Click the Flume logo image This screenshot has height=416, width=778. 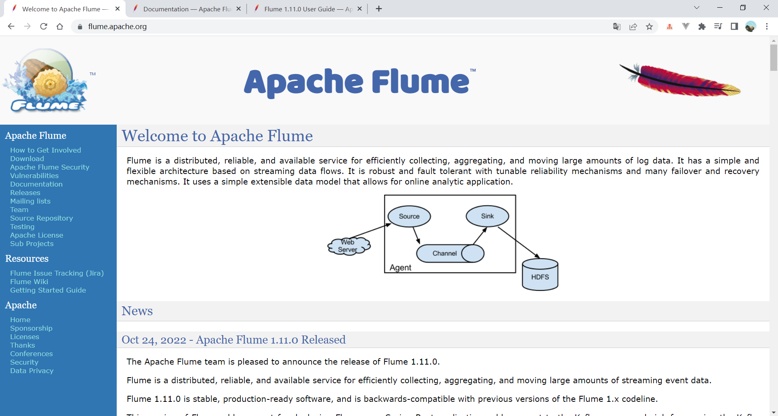click(45, 80)
